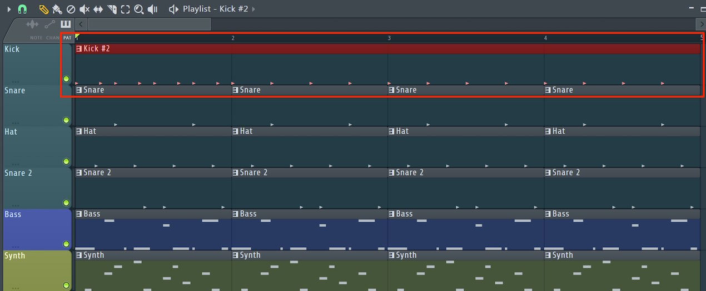
Task: Select the Draw pencil tool
Action: [43, 9]
